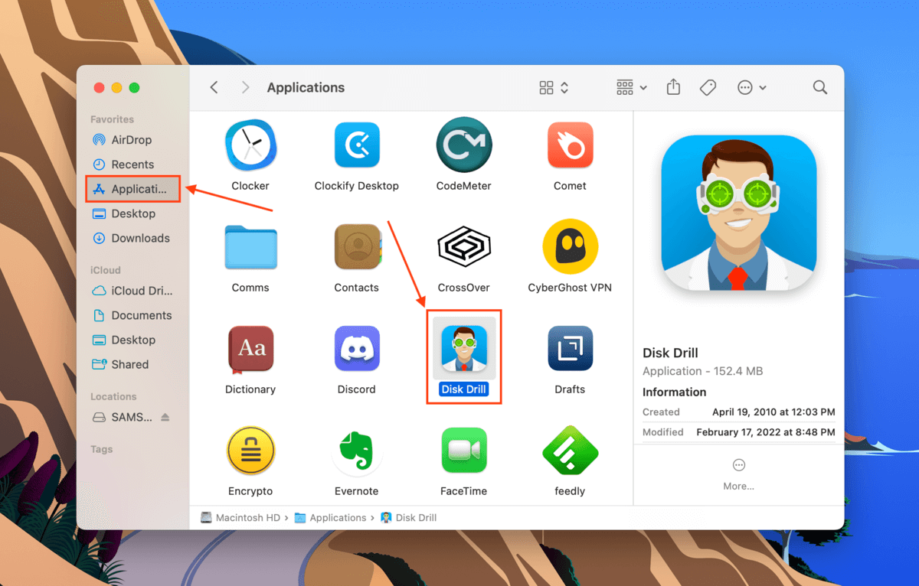
Task: Select the feedly app icon
Action: pos(570,451)
